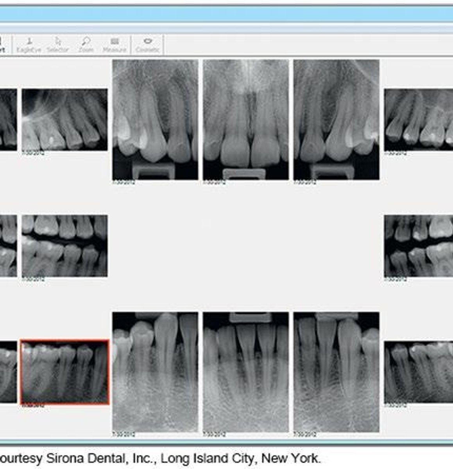The height and width of the screenshot is (469, 453).
Task: Open the bottom-row X-ray left of the lower incisors image
Action: point(155,372)
